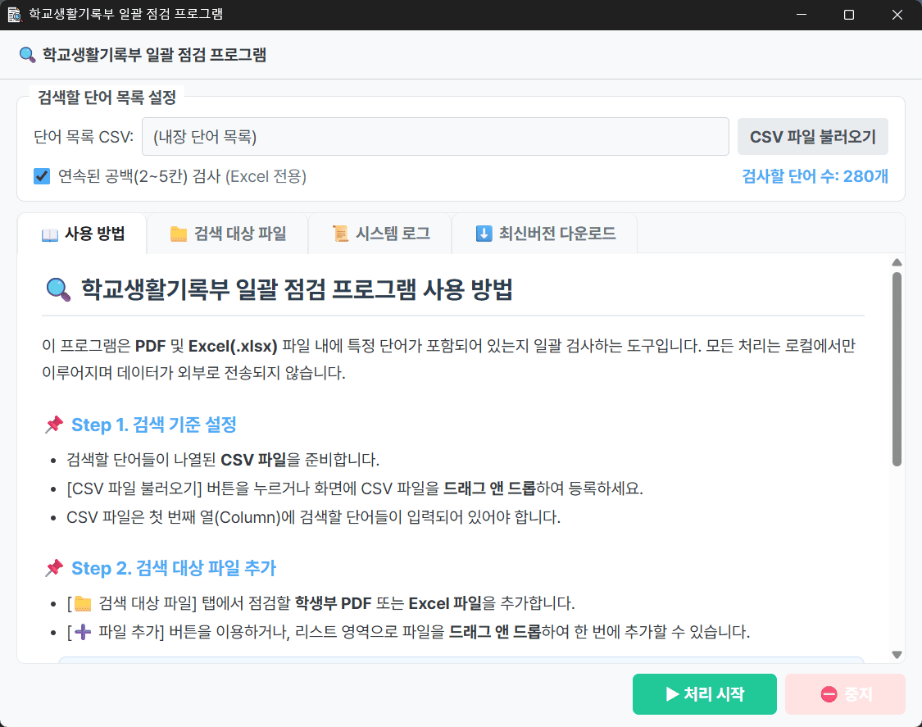Click the red stop icon on 중지 button
922x727 pixels.
829,694
